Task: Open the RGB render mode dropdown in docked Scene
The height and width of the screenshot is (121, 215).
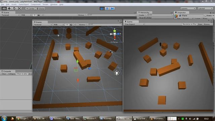Action: pyautogui.click(x=26, y=15)
